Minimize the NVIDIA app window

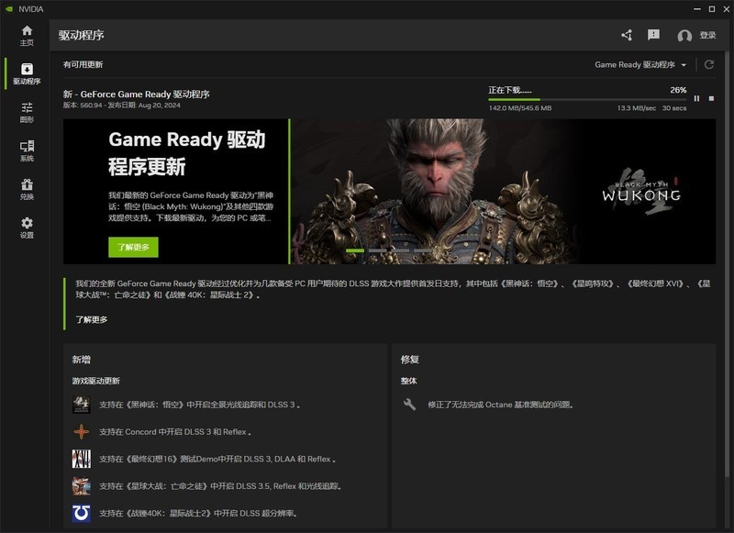697,9
